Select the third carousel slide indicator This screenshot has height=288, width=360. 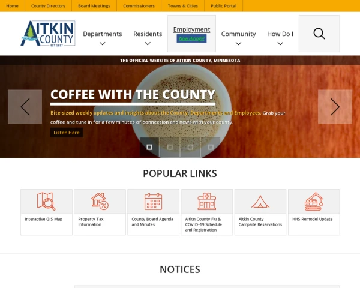190,147
